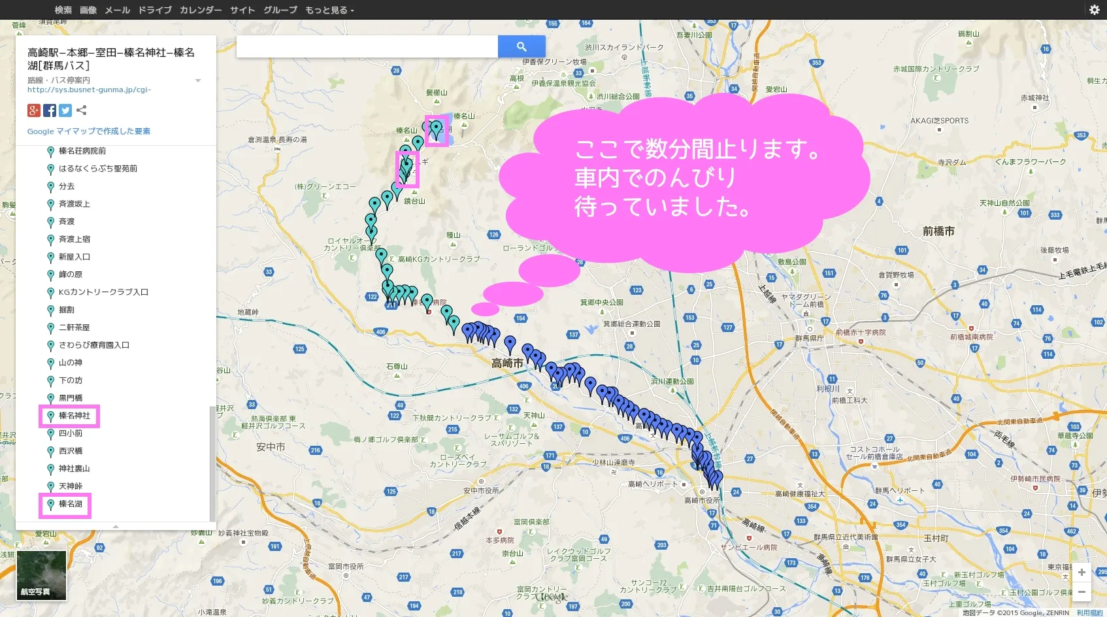
Task: Click marker icon beside 斉渡坂上
Action: (50, 205)
